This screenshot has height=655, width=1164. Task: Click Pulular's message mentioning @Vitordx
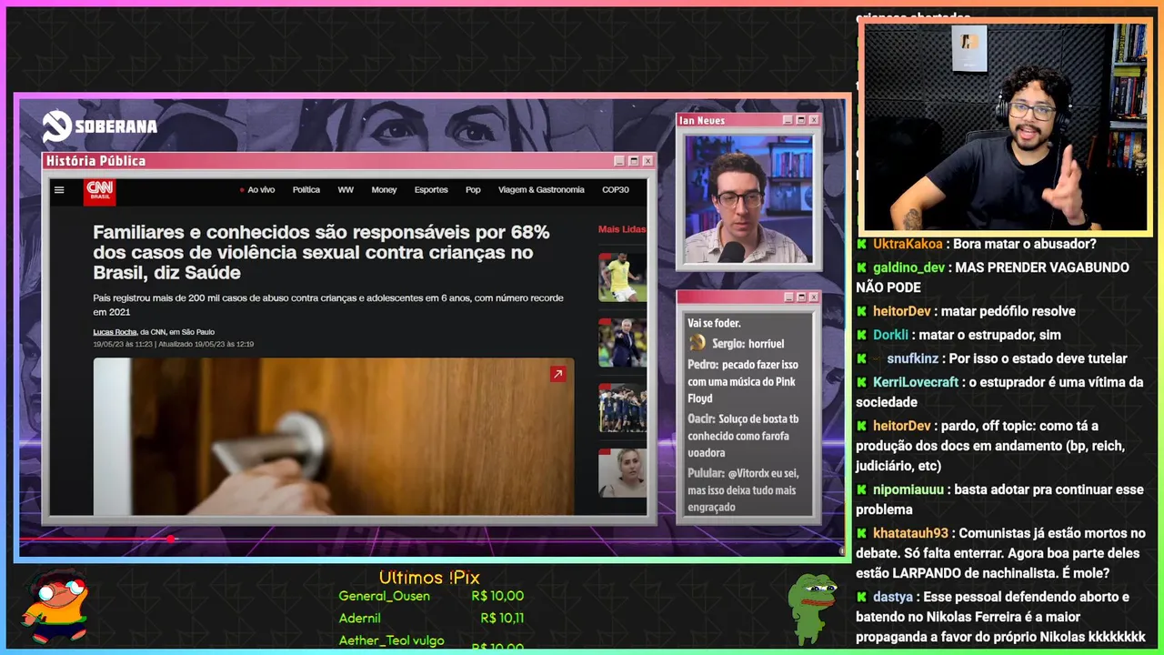tap(743, 489)
